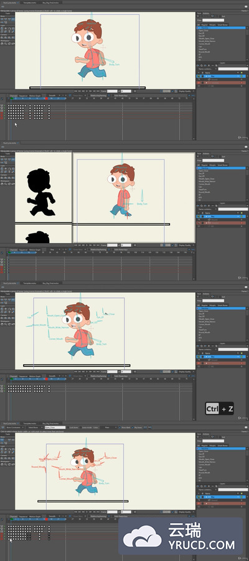Select Boy layer in silhouette frame Layers panel
The height and width of the screenshot is (561, 249).
pyautogui.click(x=222, y=216)
